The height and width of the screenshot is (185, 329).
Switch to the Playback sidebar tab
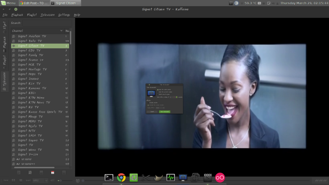pos(4,44)
